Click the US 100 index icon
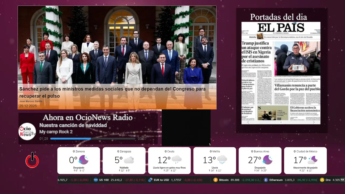 click(x=96, y=180)
